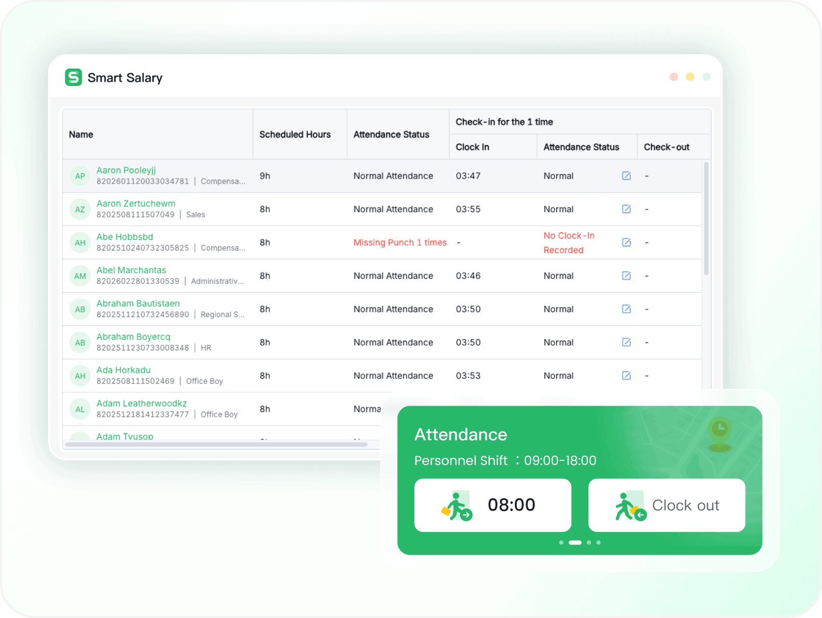Click the location pin icon on Attendance card
Screen dimensions: 822x618
(719, 433)
